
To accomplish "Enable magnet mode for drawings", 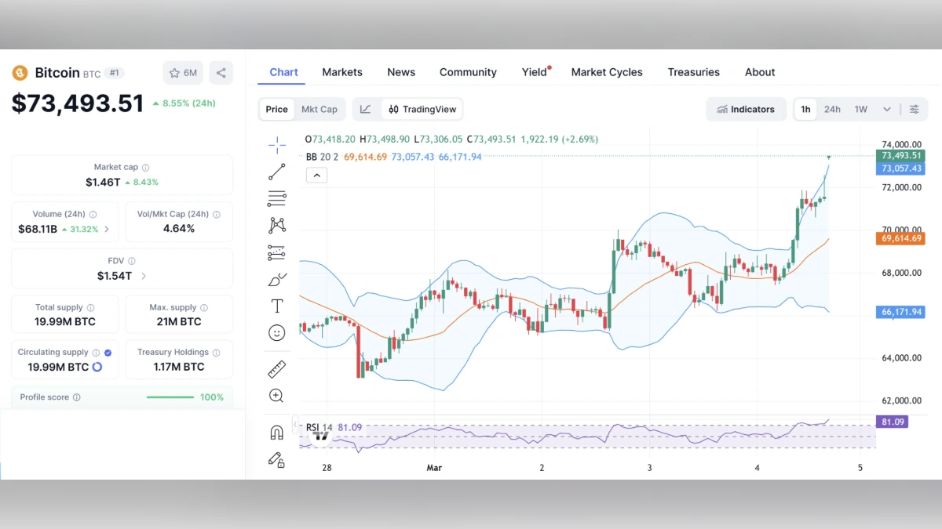I will point(276,429).
